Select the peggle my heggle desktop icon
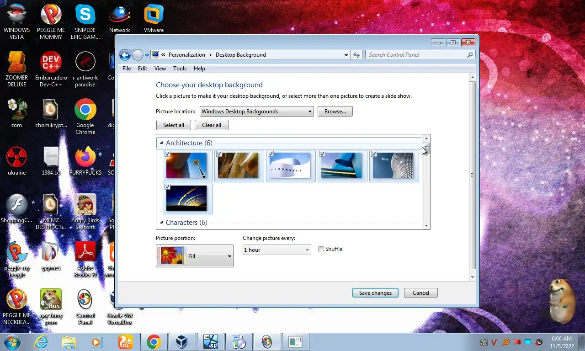 tap(16, 259)
